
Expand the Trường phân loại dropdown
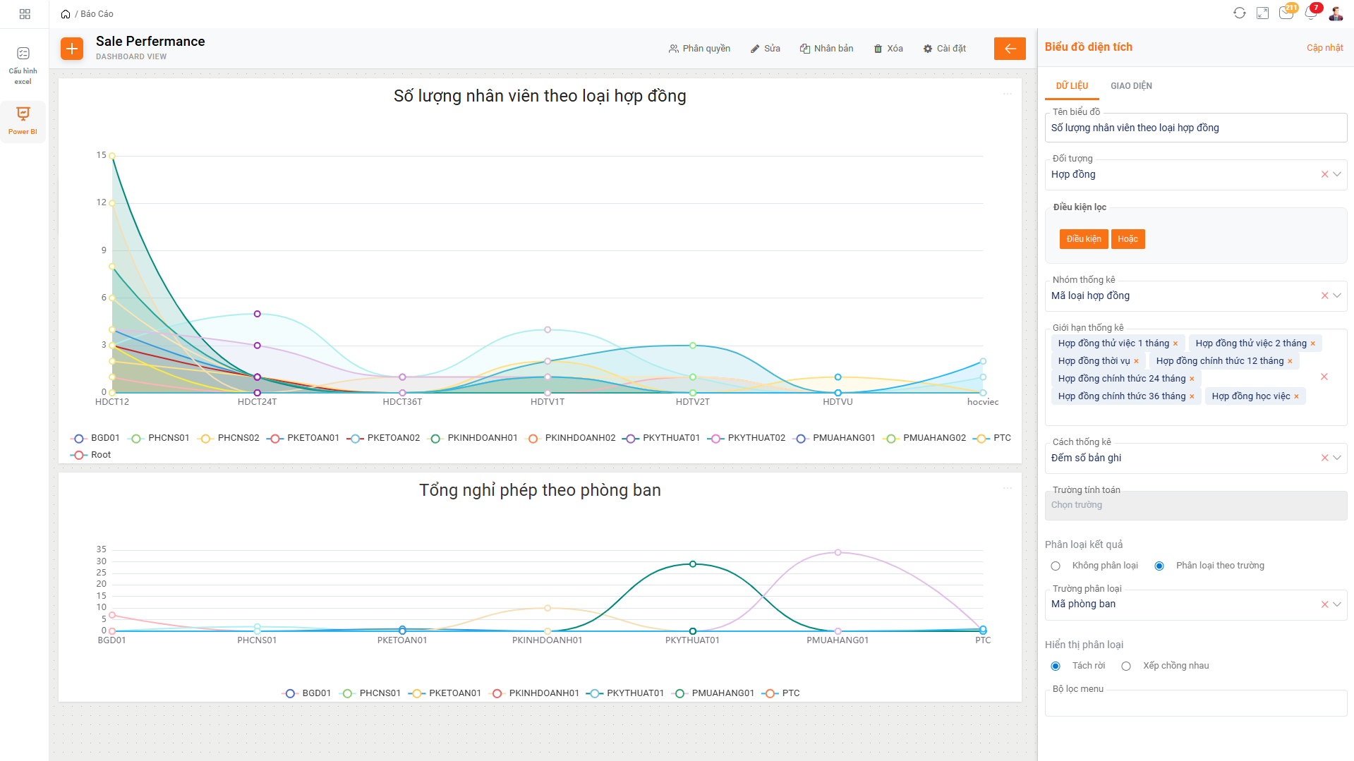coord(1336,604)
